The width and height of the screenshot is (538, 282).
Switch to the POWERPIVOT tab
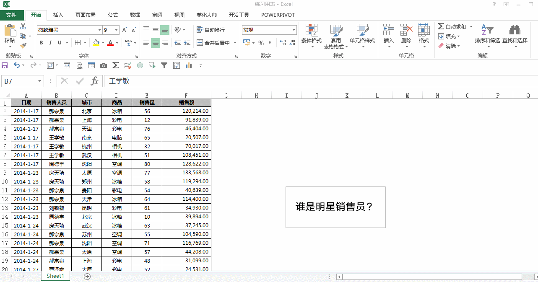pyautogui.click(x=278, y=15)
